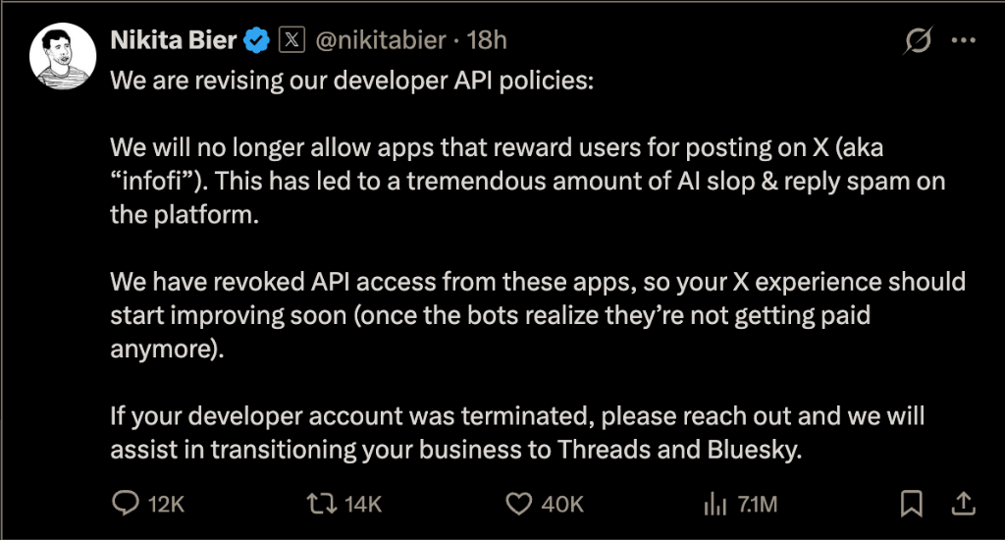Click the 40K likes count
Viewport: 1005px width, 540px height.
coord(562,505)
